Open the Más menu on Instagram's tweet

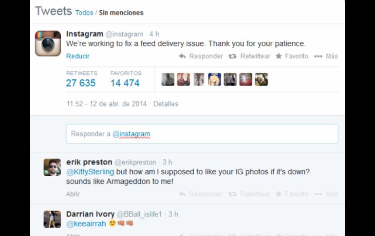(x=326, y=56)
